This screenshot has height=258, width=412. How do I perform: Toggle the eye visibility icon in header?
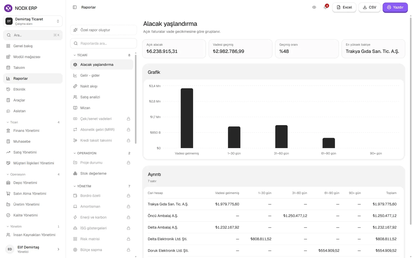[314, 7]
